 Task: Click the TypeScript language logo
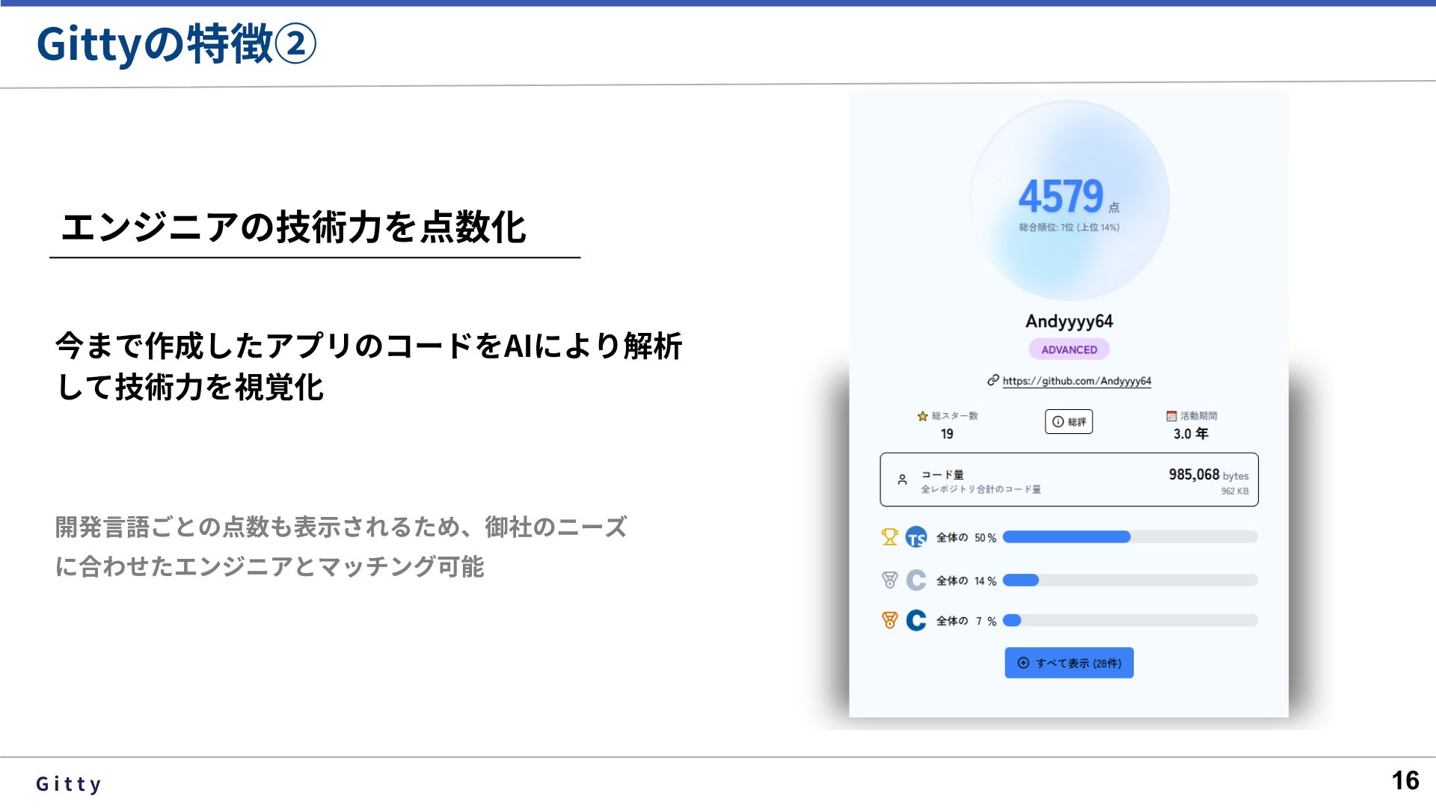pos(916,537)
